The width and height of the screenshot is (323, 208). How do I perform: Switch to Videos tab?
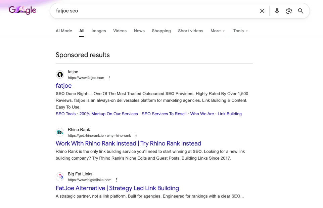click(120, 31)
